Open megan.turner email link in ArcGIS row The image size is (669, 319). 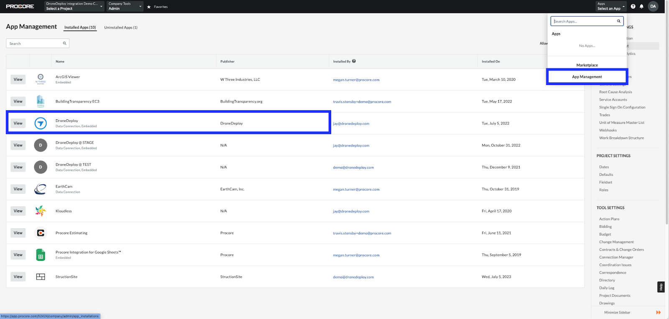(x=356, y=80)
